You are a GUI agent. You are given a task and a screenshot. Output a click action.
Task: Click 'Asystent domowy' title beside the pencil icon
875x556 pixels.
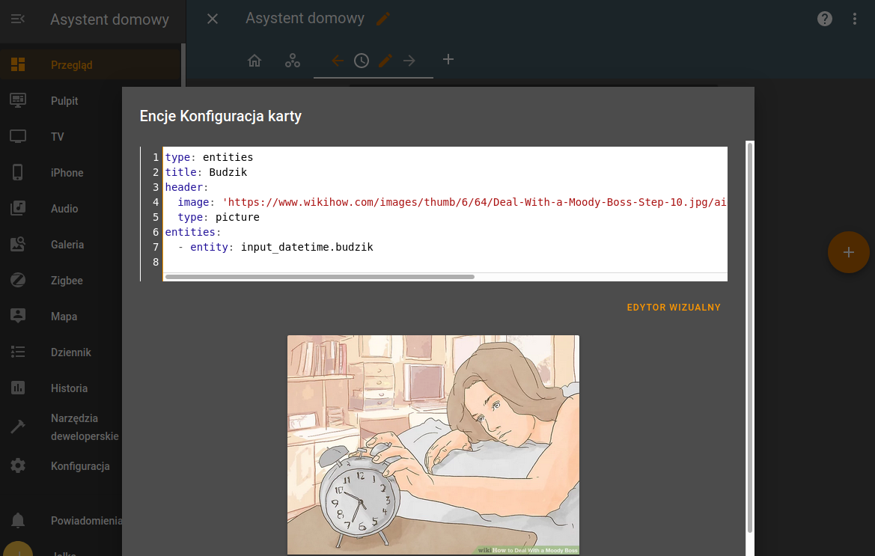(305, 19)
